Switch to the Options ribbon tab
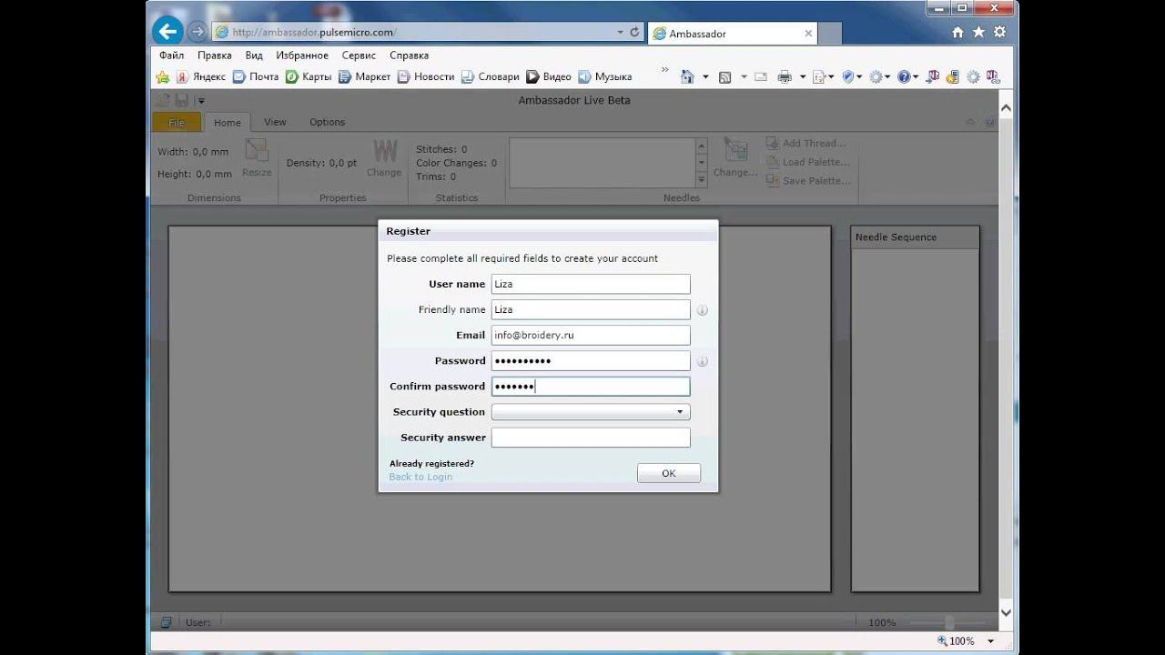Viewport: 1165px width, 655px height. [x=327, y=122]
